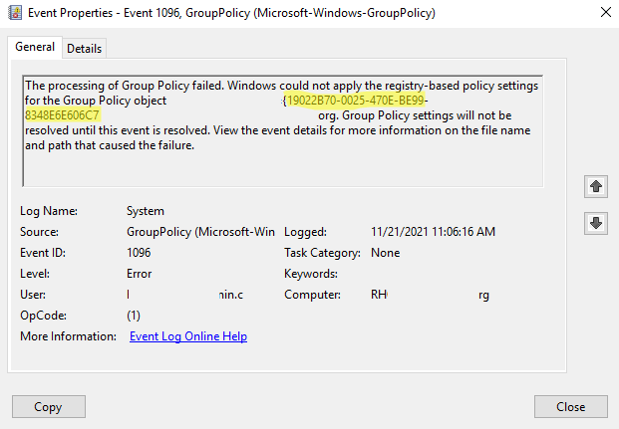Click the Level value Error

tap(140, 274)
